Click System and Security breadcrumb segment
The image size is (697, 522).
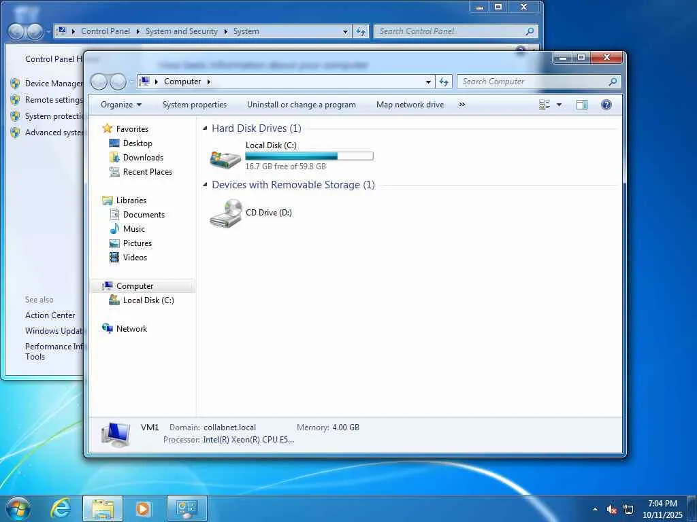tap(181, 31)
